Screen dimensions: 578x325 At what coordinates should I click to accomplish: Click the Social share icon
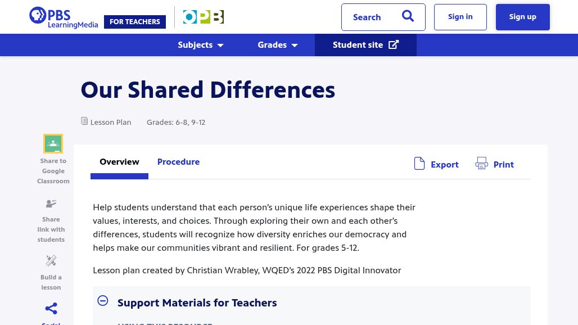[x=51, y=309]
